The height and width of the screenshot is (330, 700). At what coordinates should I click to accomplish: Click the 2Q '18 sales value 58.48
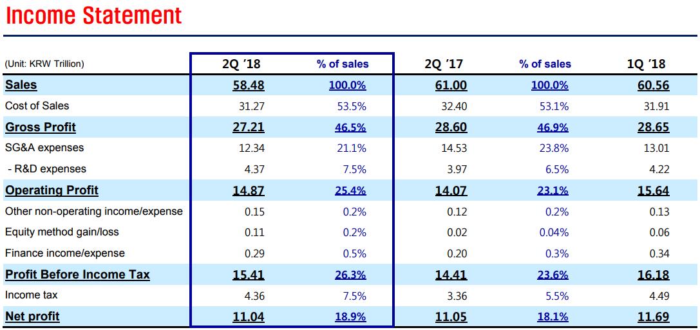(x=248, y=86)
